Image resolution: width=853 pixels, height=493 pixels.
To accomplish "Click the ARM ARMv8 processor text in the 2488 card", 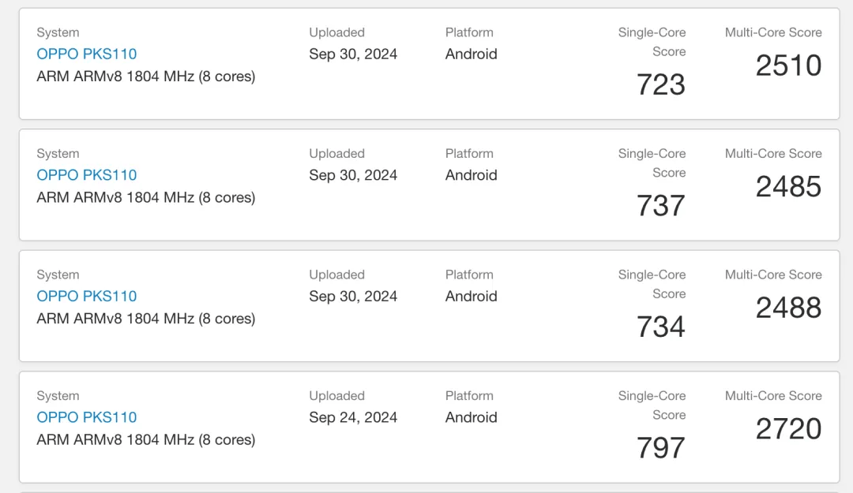I will pyautogui.click(x=146, y=319).
